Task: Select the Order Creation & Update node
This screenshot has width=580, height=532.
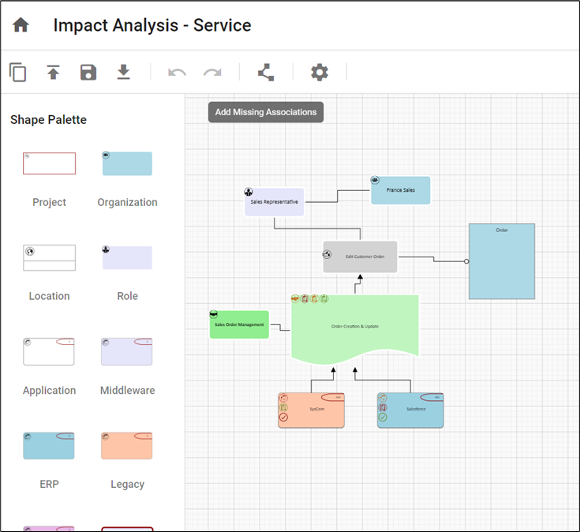Action: [x=354, y=327]
